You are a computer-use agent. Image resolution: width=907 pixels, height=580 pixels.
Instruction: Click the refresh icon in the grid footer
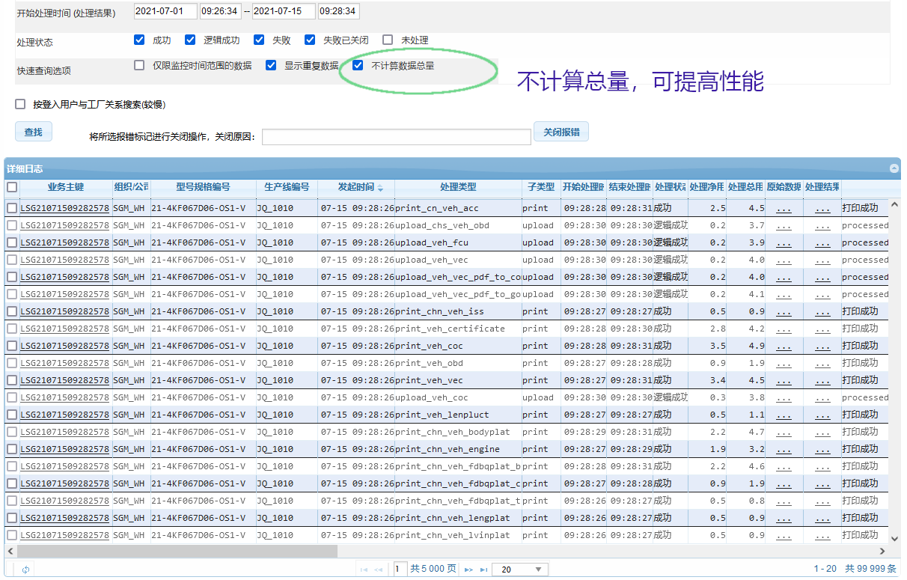(25, 570)
